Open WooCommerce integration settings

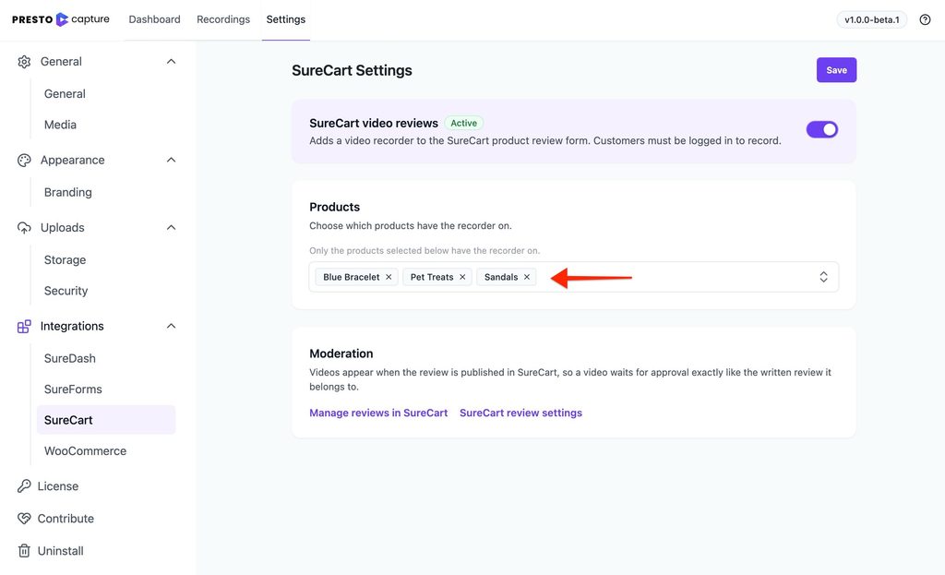coord(85,451)
